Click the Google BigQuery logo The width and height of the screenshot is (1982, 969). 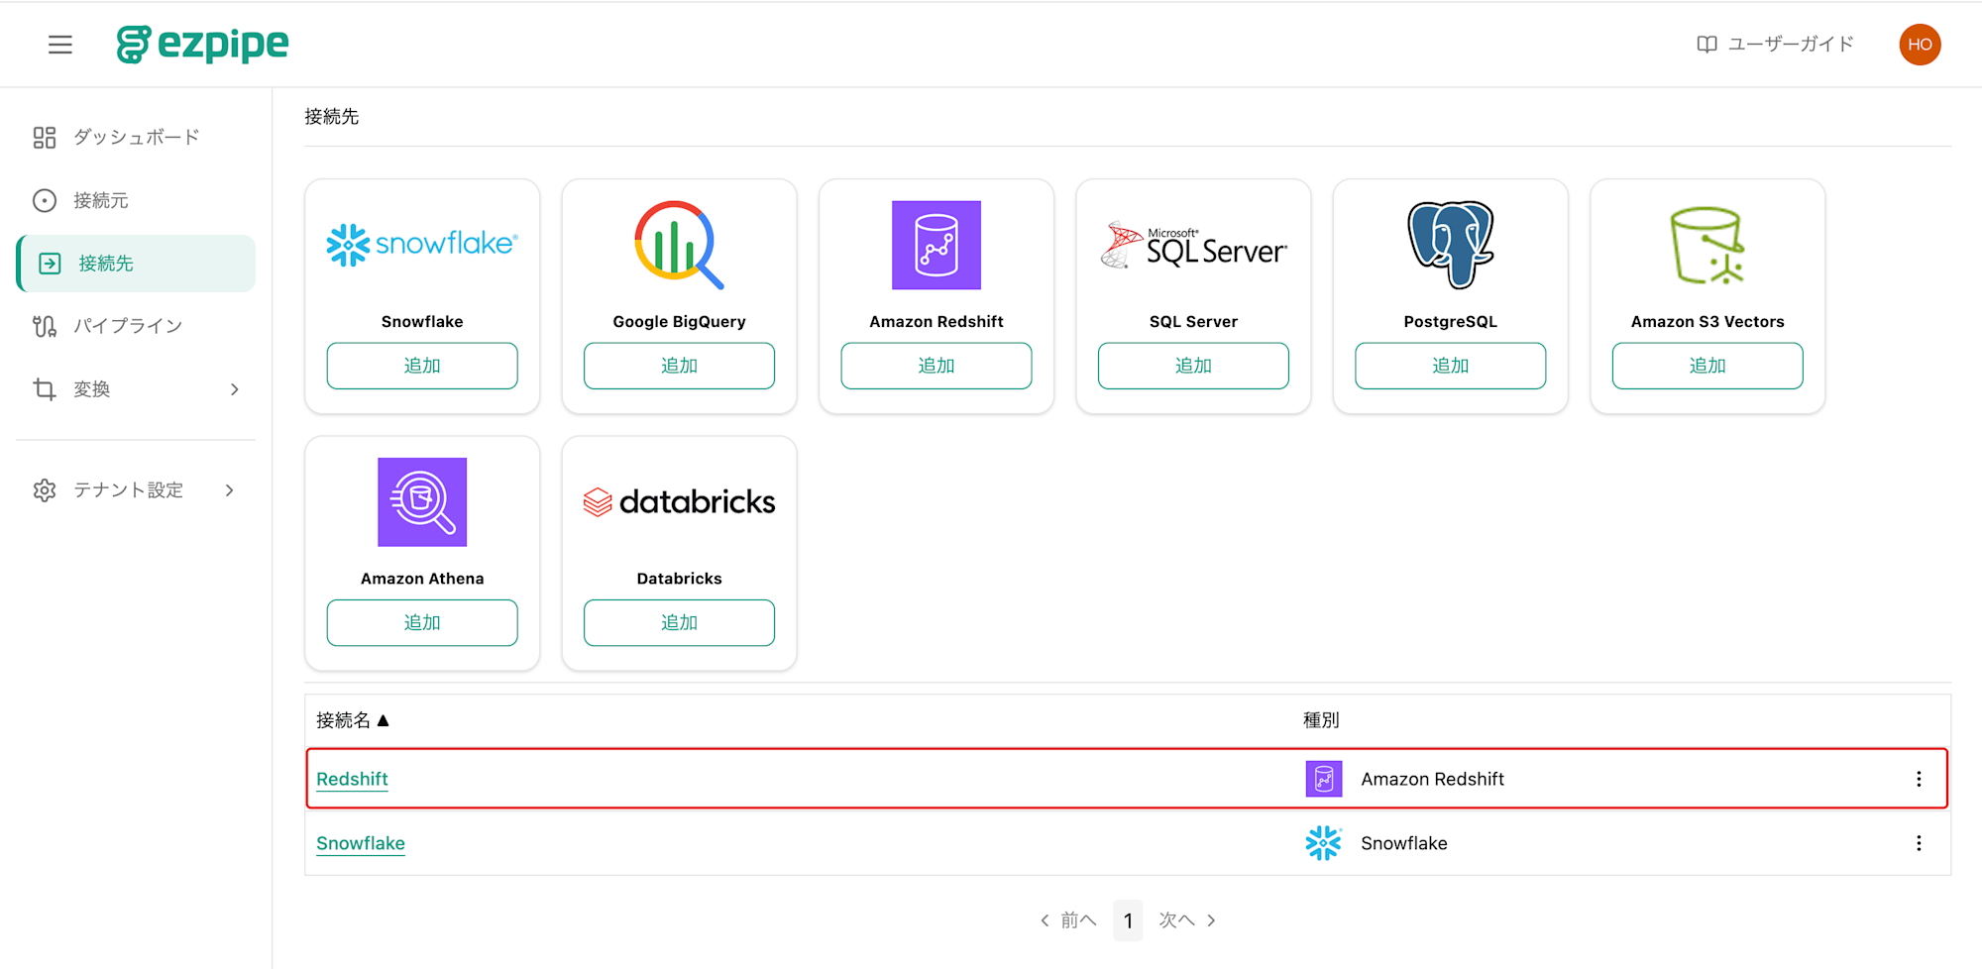click(x=679, y=245)
